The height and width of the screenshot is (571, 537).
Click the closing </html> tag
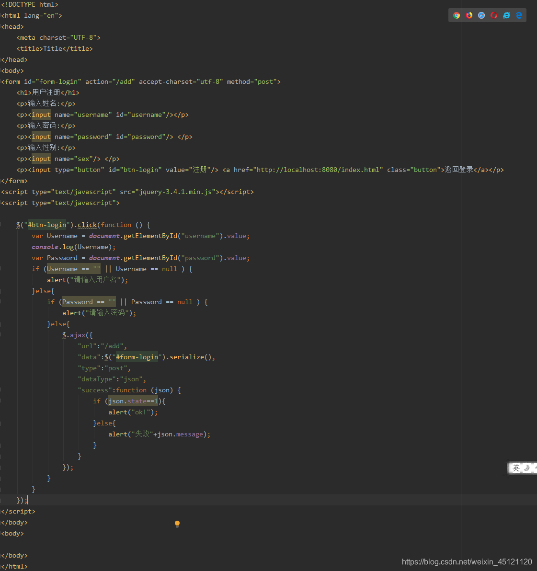tap(14, 566)
